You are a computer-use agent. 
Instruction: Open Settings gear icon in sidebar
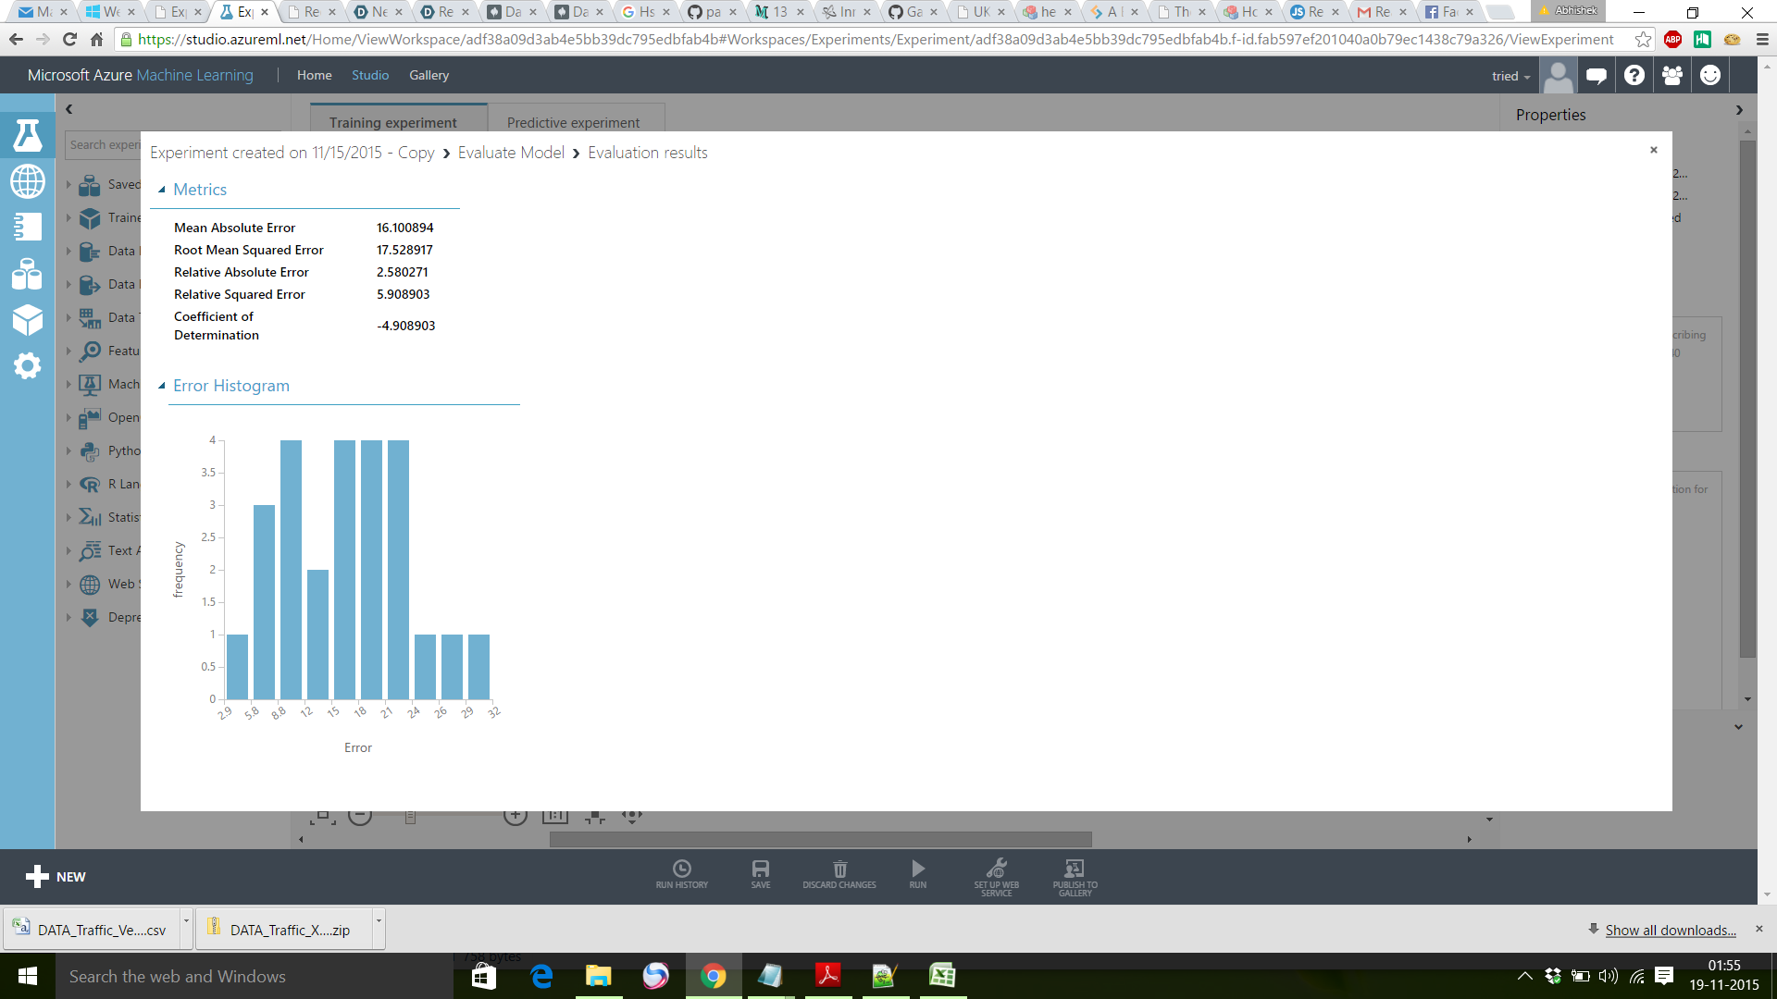[x=27, y=366]
